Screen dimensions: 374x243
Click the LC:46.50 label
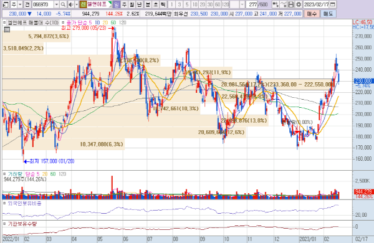point(362,22)
